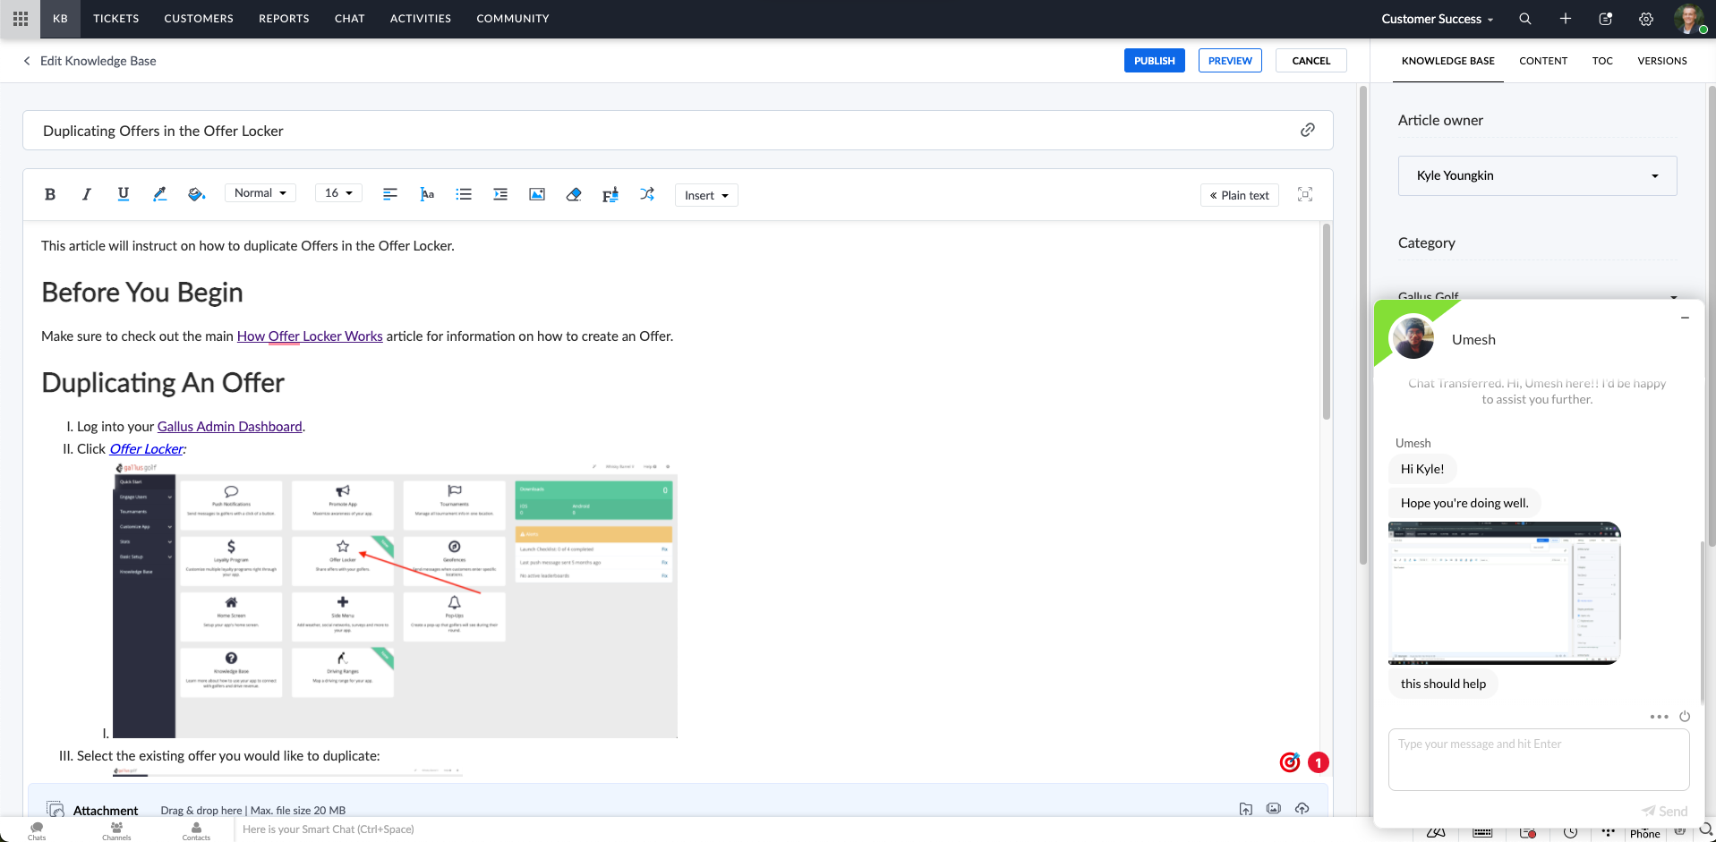Open the screenshot thumbnail in chat

coord(1505,593)
